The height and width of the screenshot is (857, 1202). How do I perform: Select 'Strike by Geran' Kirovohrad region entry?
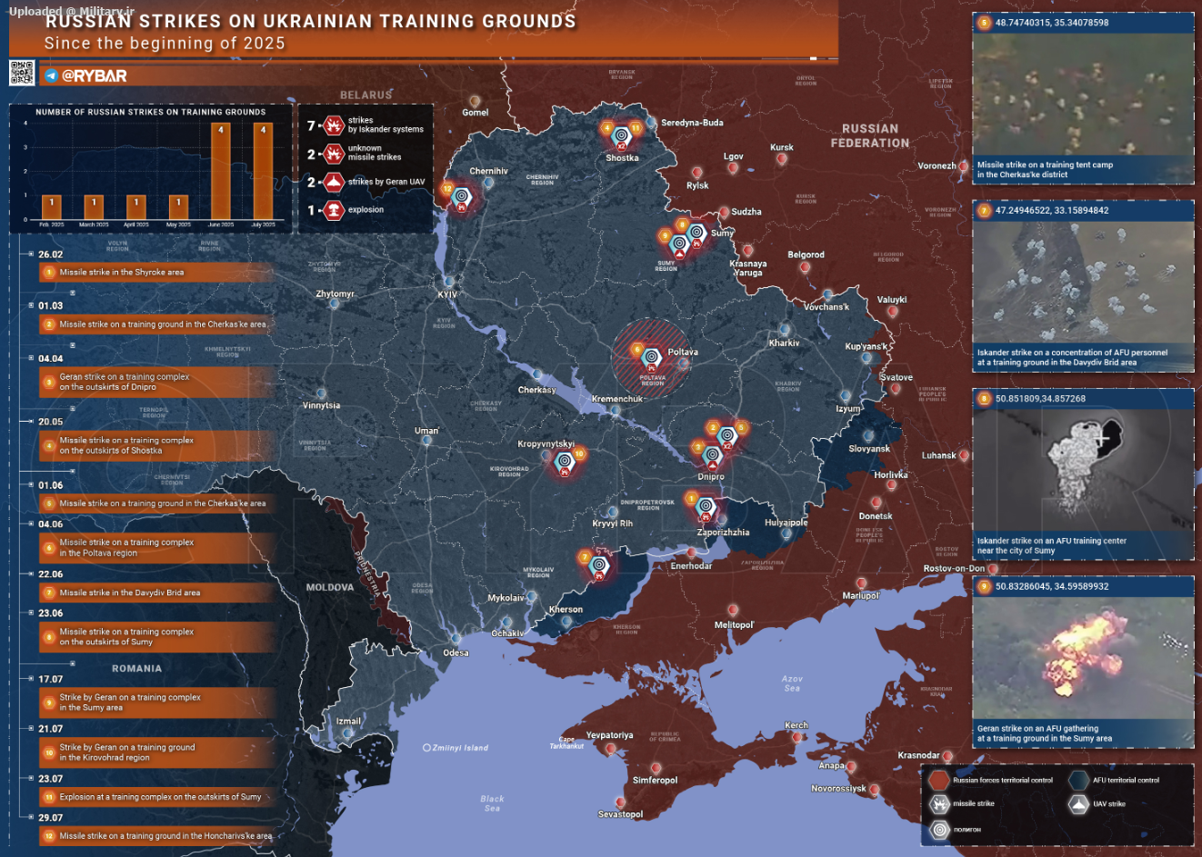[x=156, y=752]
